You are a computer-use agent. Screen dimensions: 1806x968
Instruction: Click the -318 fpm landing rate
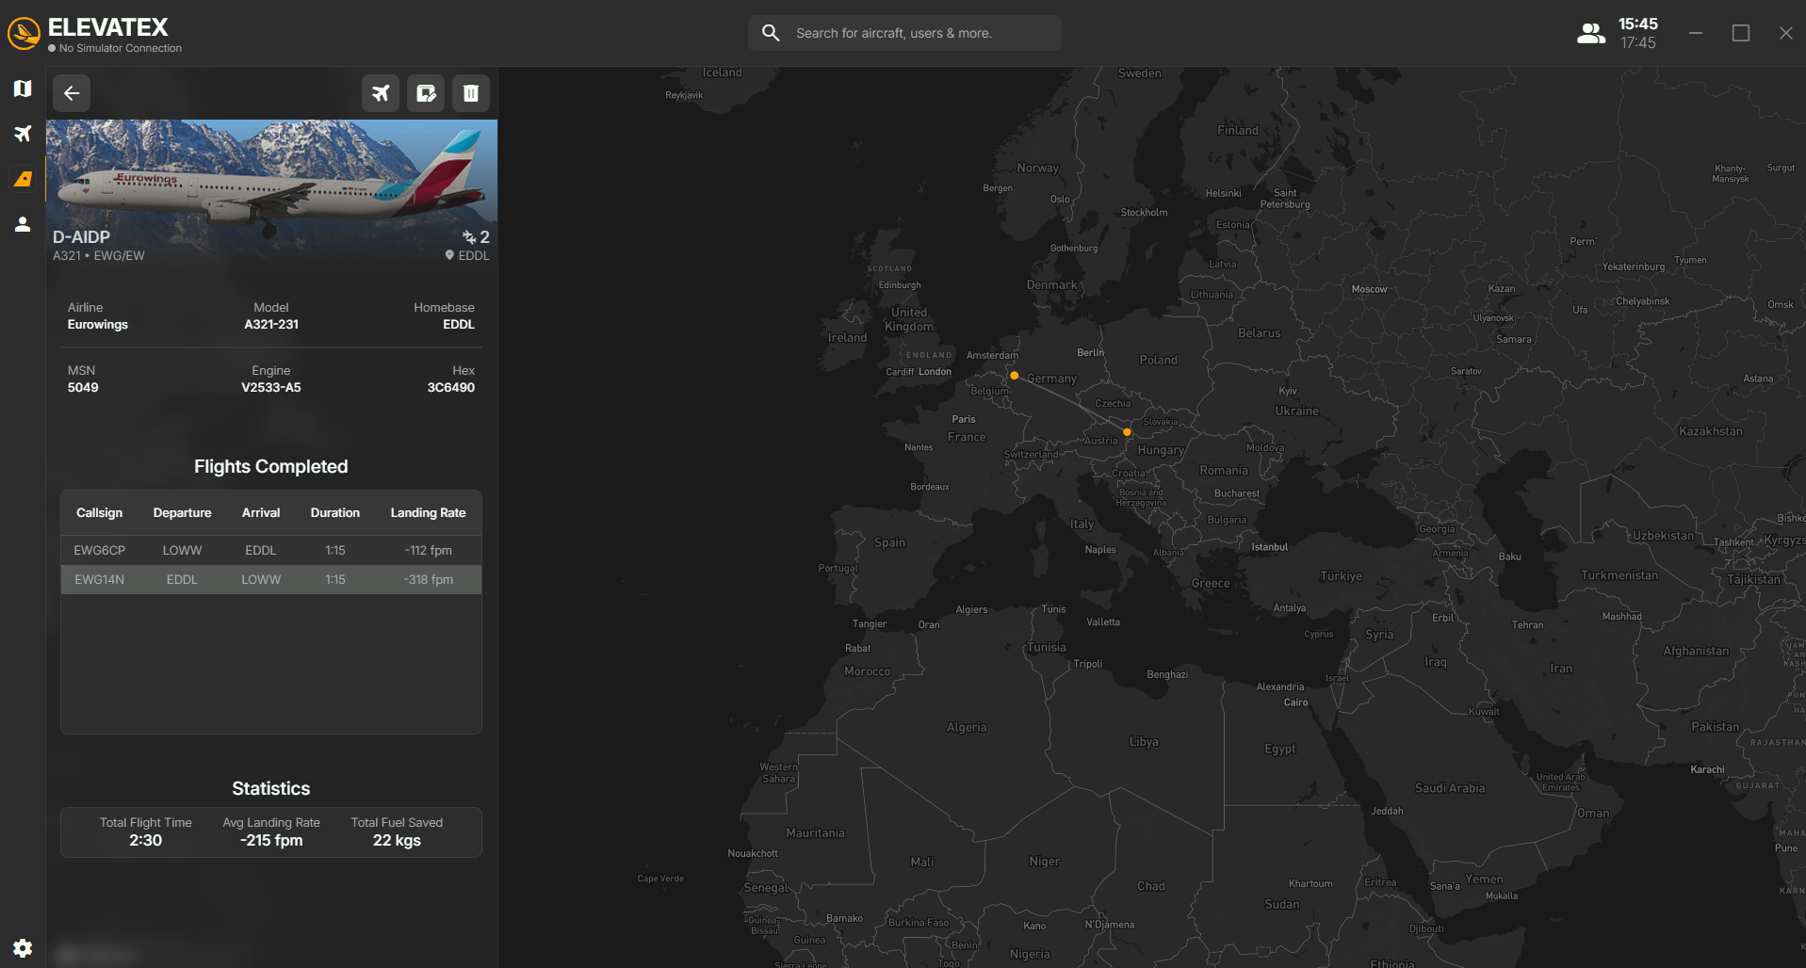(x=429, y=580)
